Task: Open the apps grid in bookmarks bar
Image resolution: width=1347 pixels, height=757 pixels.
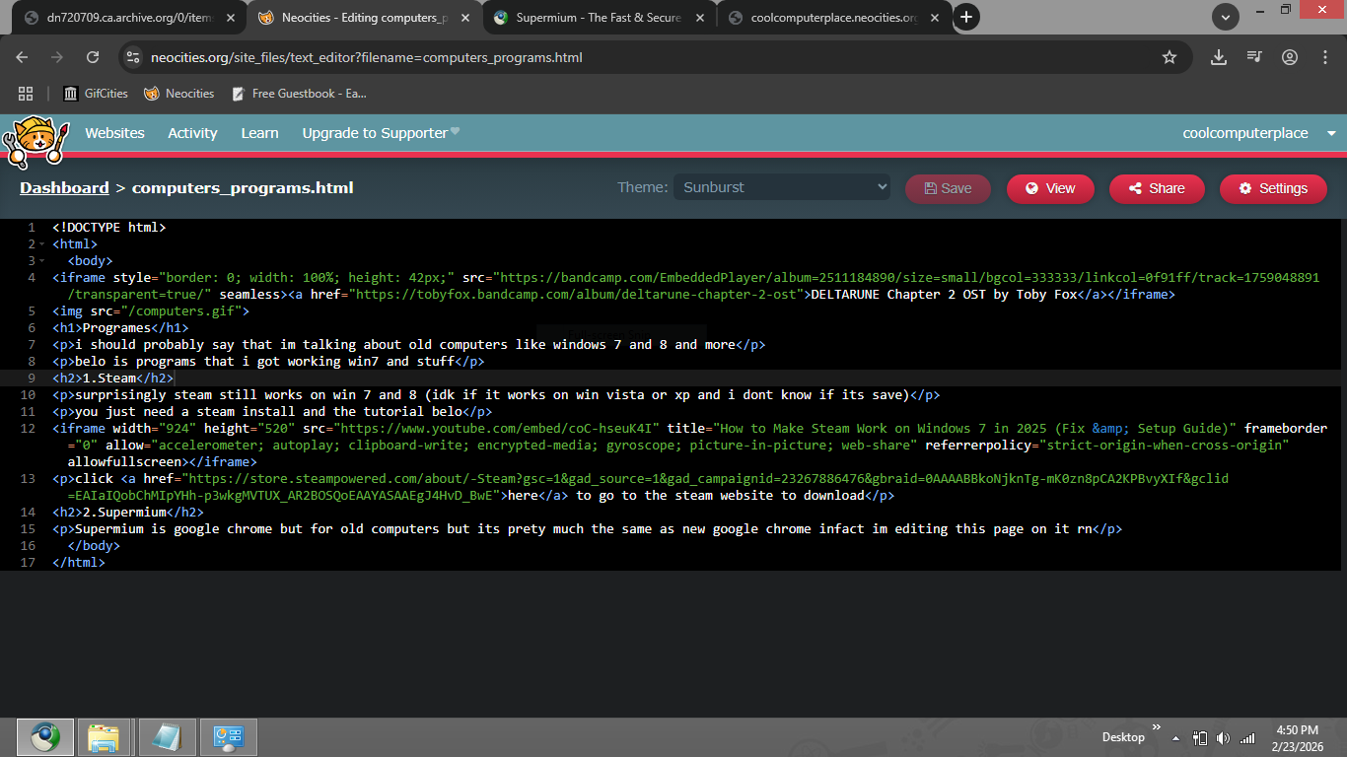Action: coord(26,94)
